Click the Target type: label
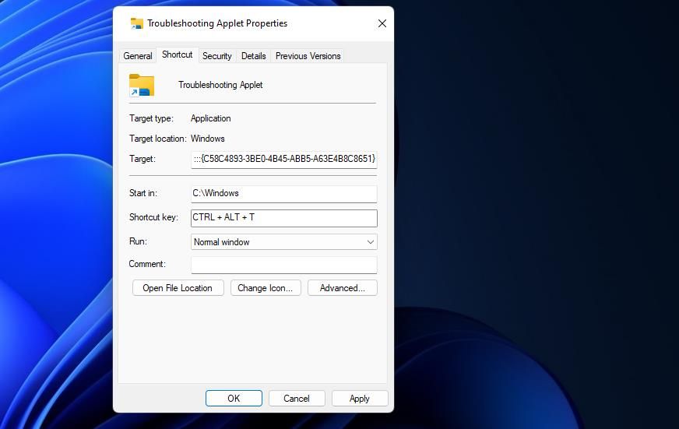Viewport: 679px width, 429px height. pyautogui.click(x=151, y=118)
